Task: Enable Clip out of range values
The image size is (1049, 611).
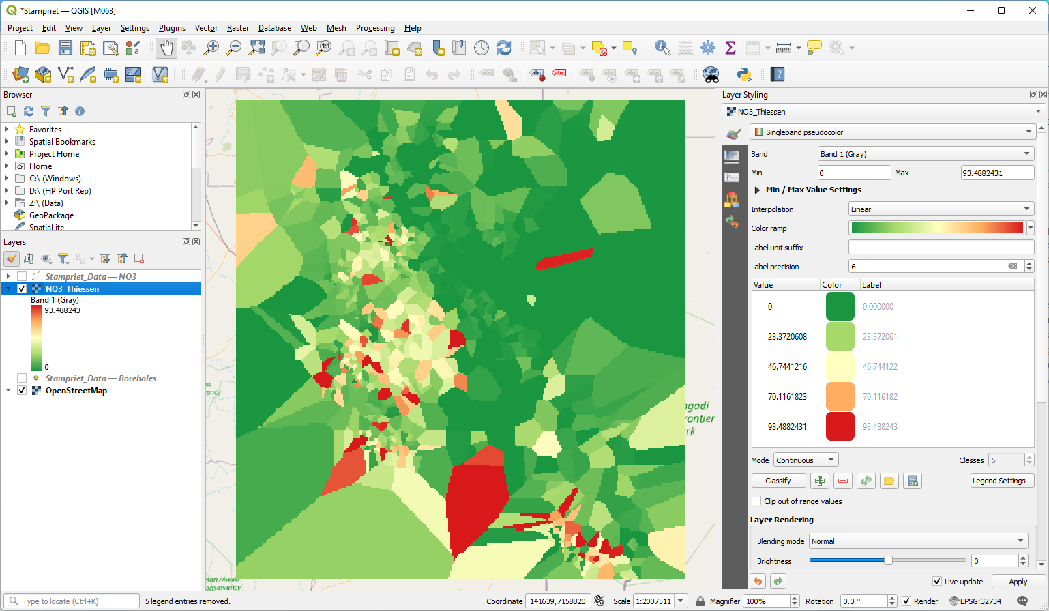Action: pyautogui.click(x=756, y=501)
